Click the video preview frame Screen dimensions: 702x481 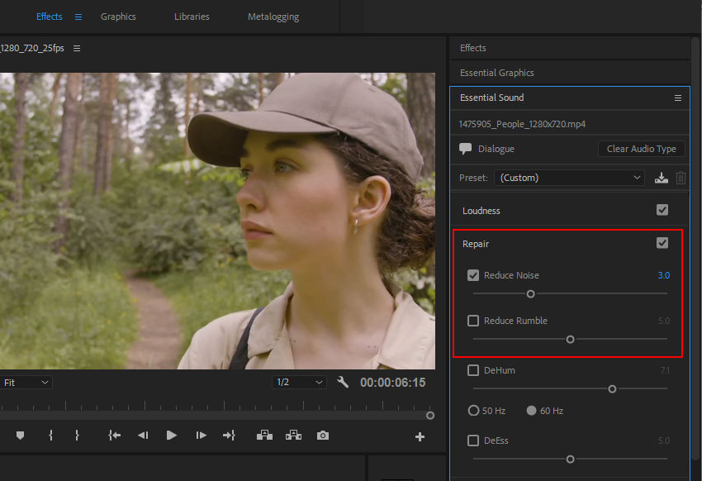[217, 221]
